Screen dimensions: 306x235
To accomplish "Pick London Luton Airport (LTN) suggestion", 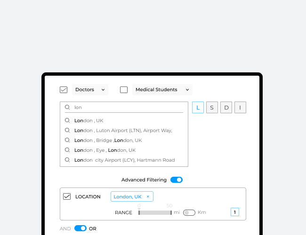I will (x=123, y=130).
